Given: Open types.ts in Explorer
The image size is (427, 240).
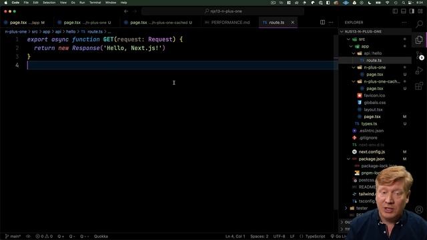Looking at the screenshot, I should (375, 124).
